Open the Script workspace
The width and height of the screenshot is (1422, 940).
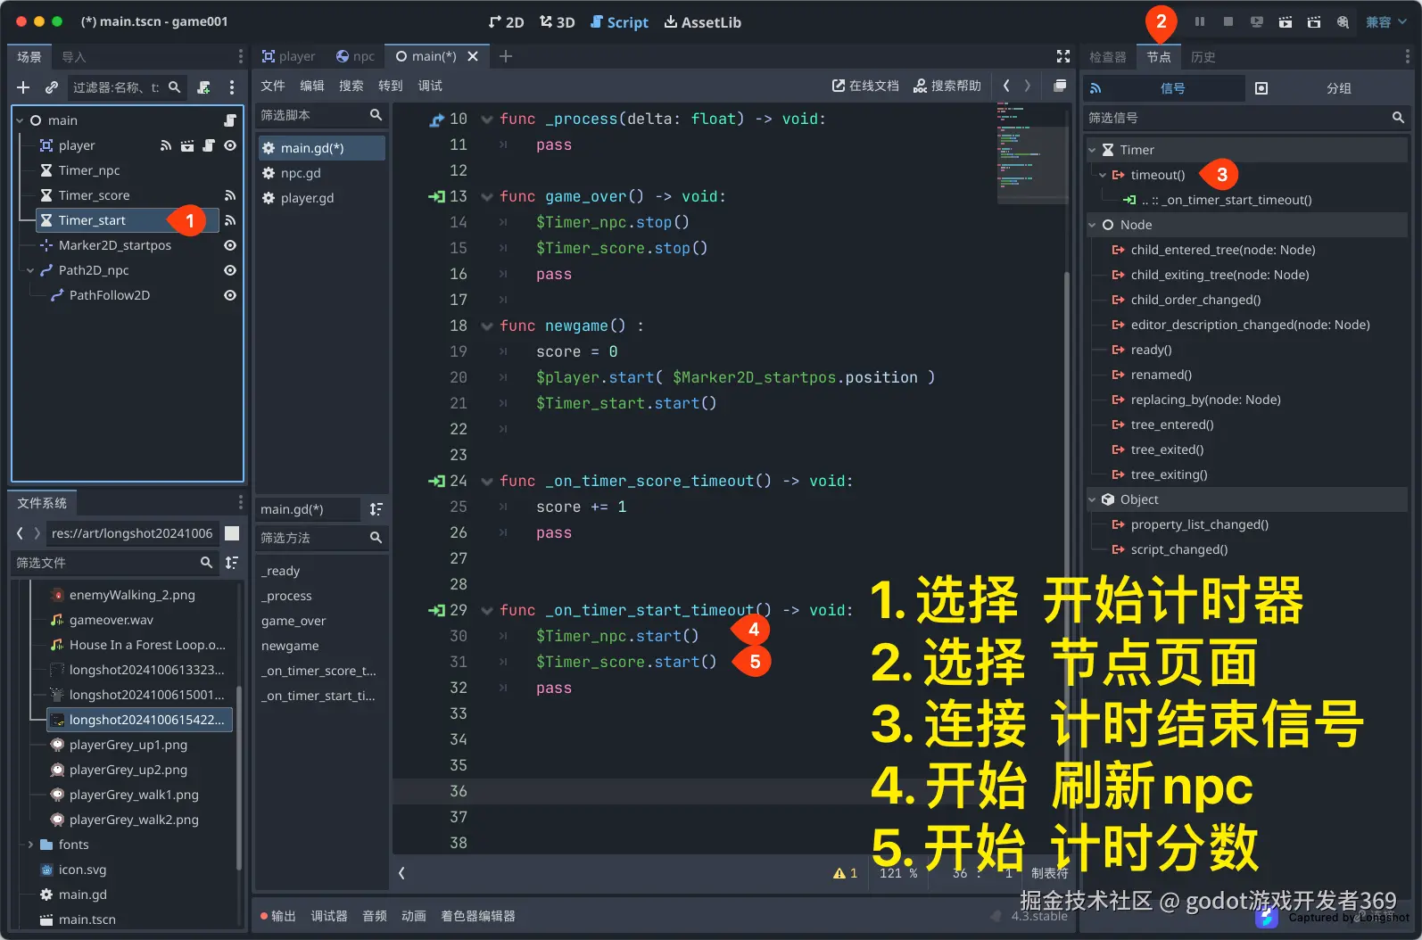click(x=619, y=22)
